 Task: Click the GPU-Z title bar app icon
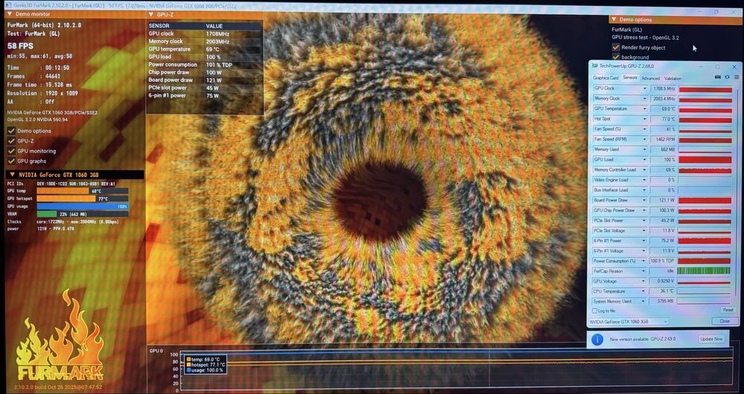tap(595, 66)
